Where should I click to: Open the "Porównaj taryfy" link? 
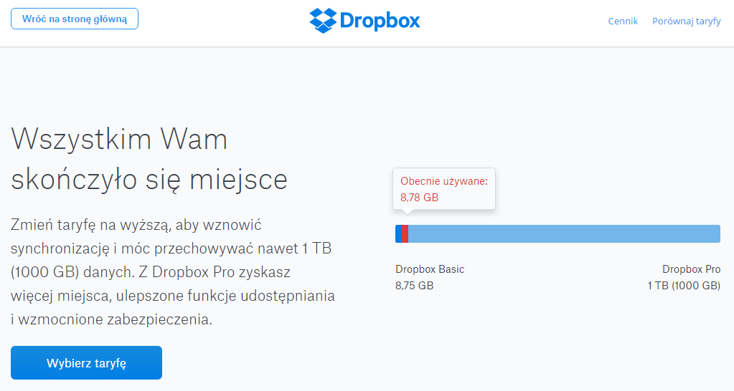[x=686, y=21]
